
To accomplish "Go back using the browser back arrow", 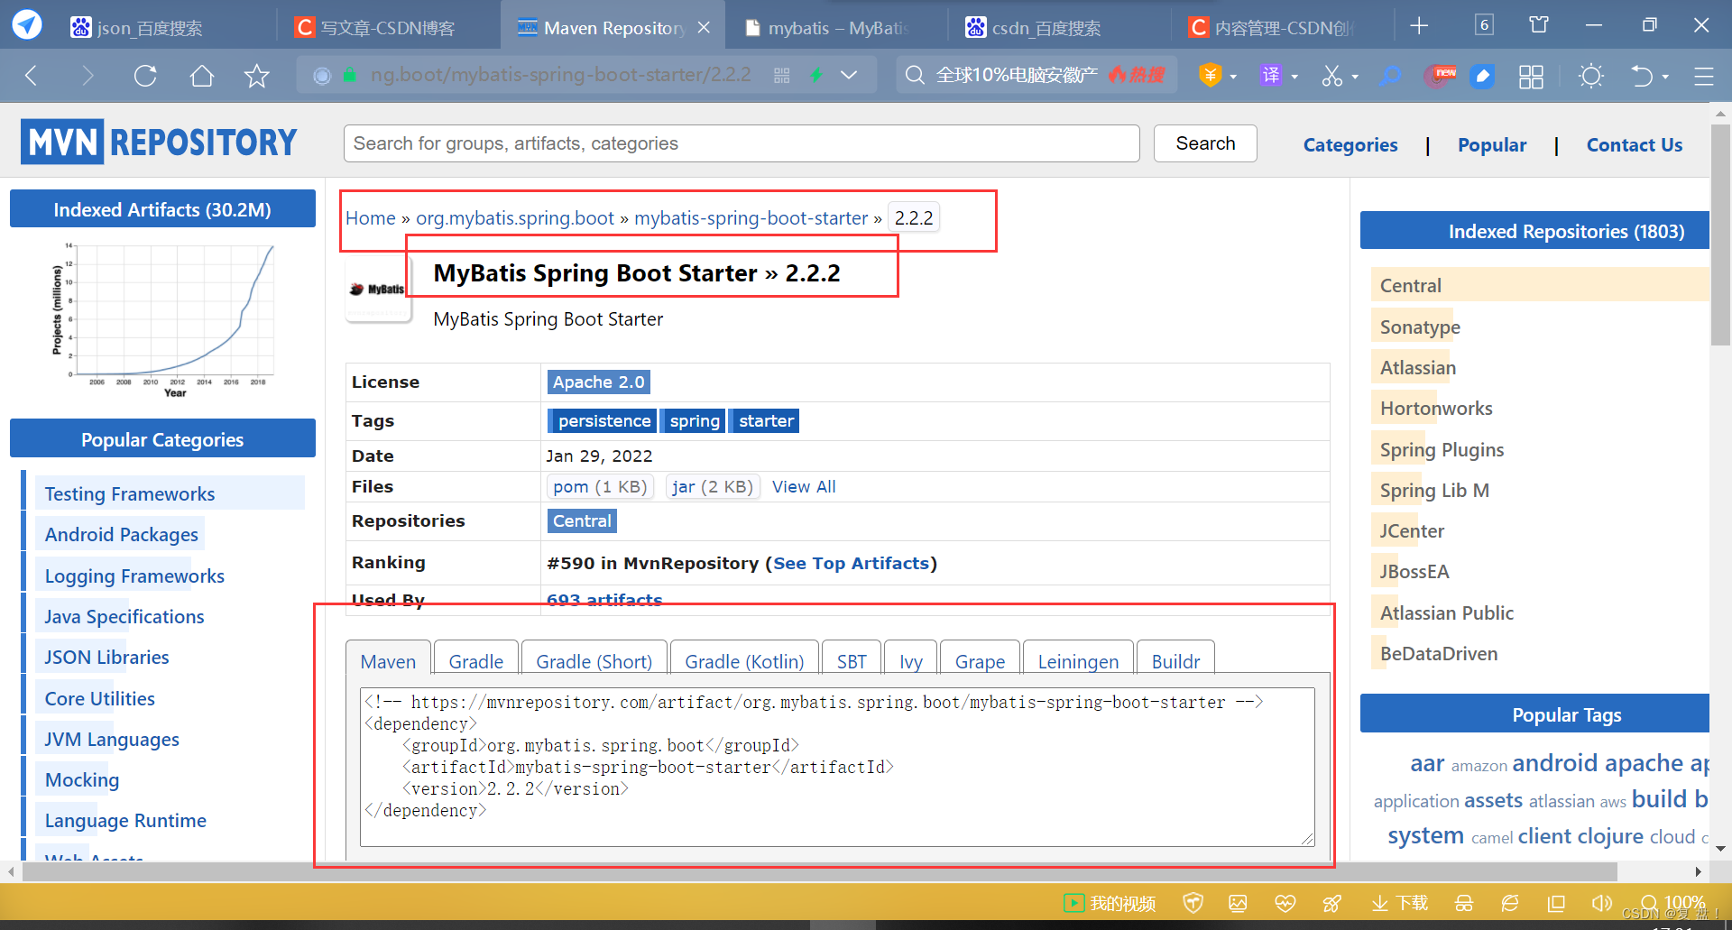I will point(32,75).
